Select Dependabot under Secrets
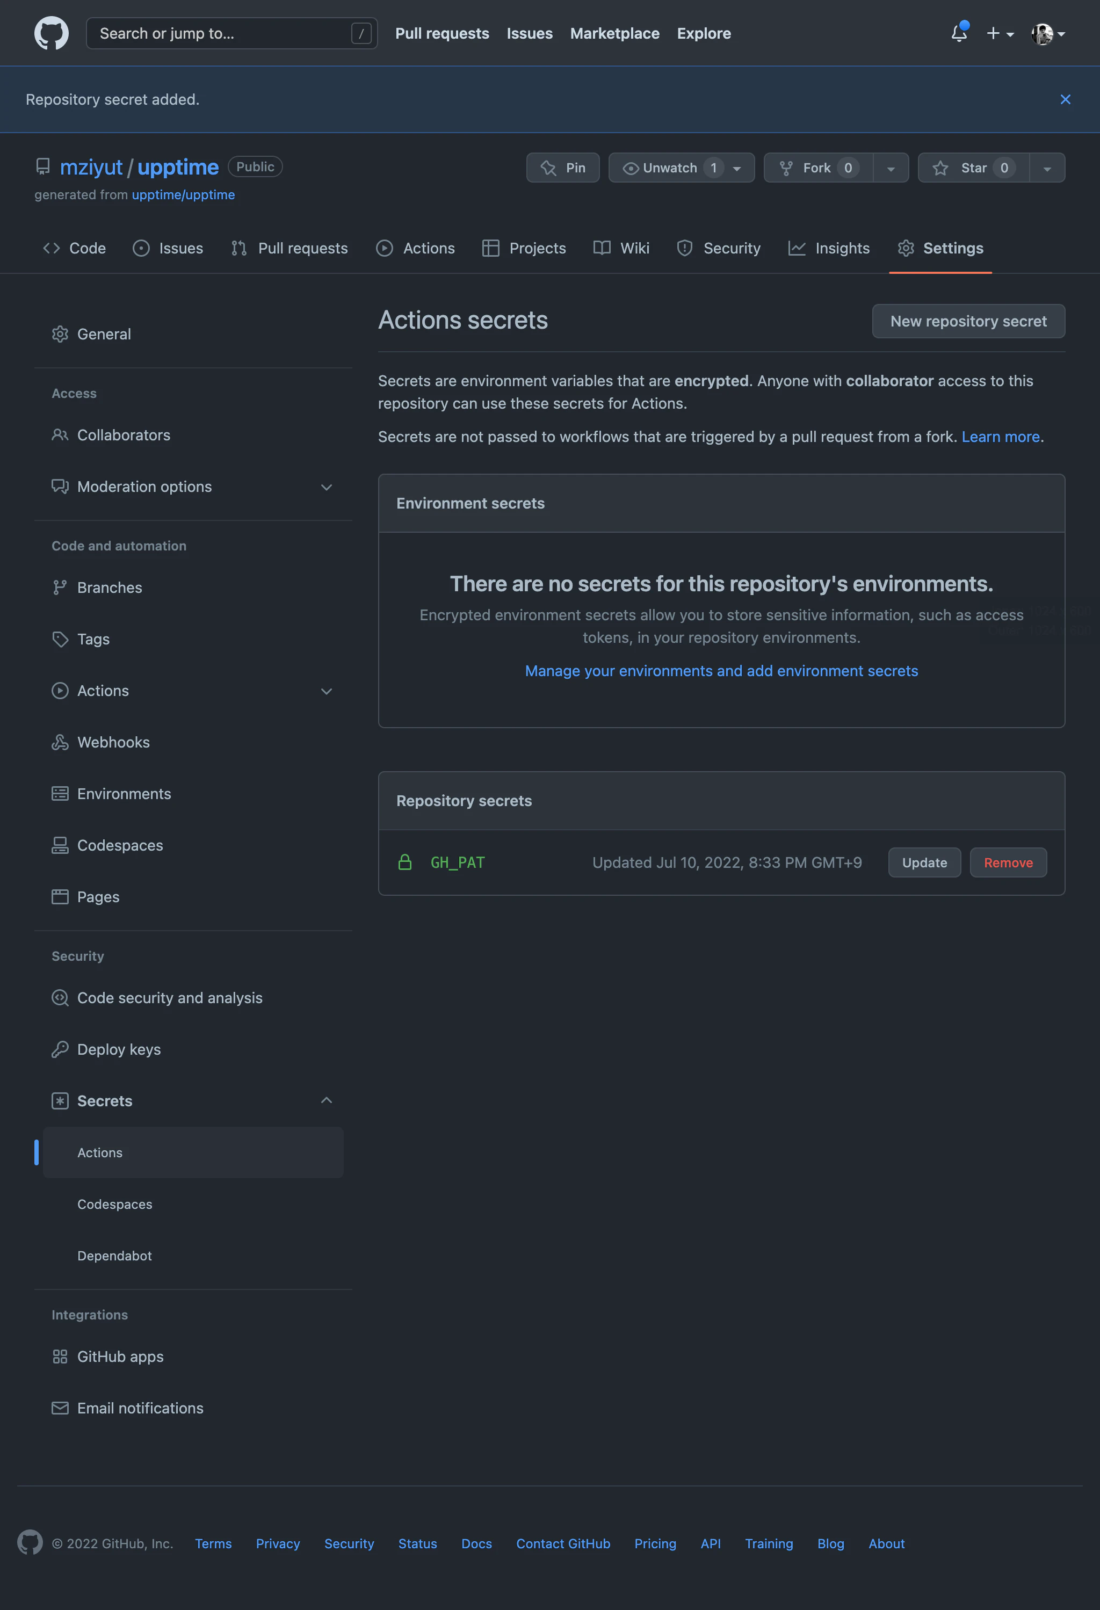The height and width of the screenshot is (1610, 1100). 193,1256
